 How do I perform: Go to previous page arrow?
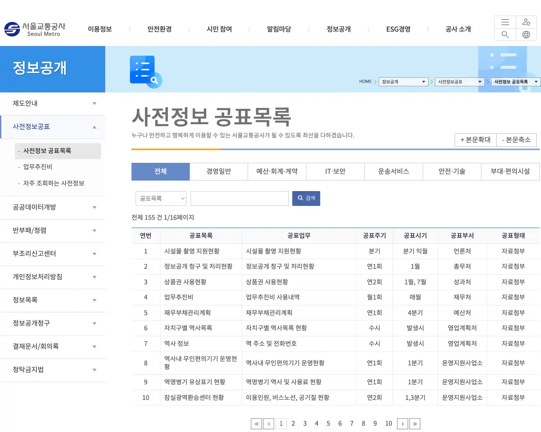click(269, 424)
